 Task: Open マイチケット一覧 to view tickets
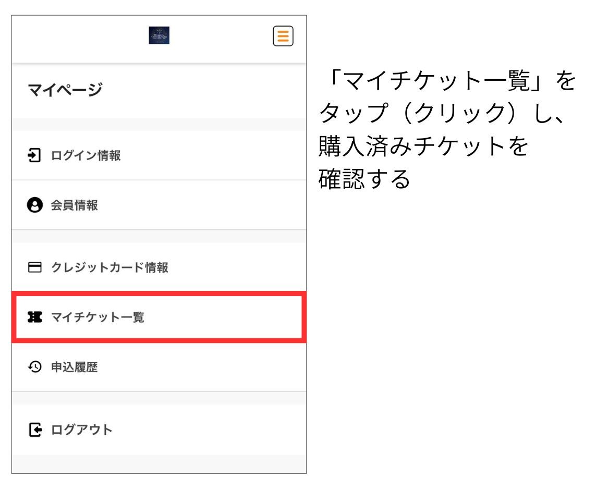pyautogui.click(x=98, y=317)
